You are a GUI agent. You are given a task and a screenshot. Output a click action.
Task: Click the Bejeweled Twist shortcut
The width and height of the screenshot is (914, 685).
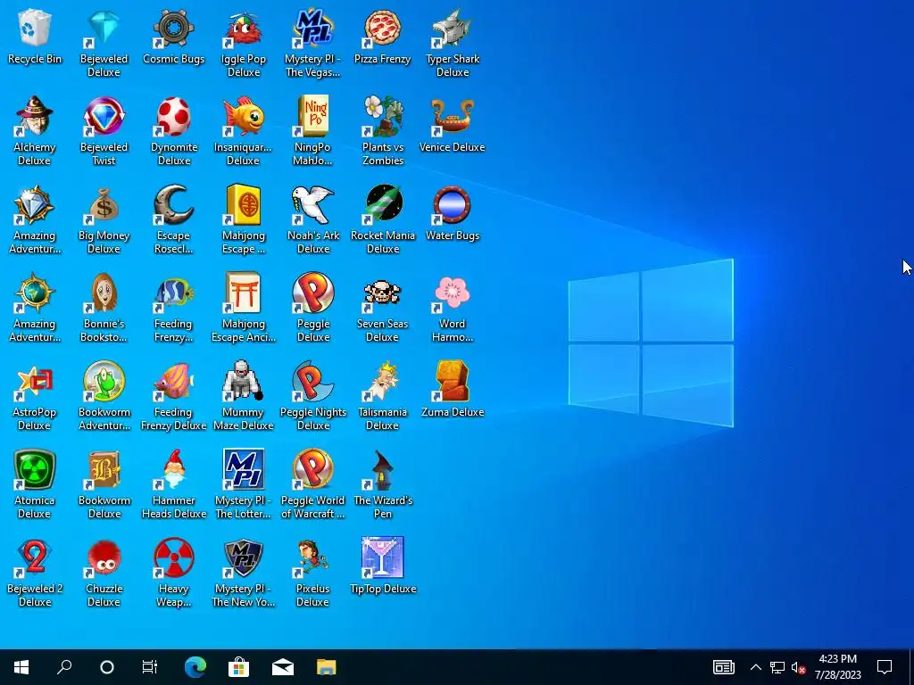104,116
